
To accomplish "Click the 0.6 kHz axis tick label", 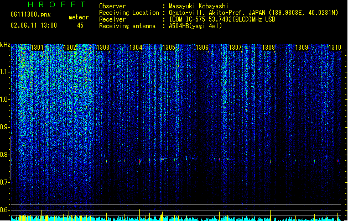I will [4, 210].
